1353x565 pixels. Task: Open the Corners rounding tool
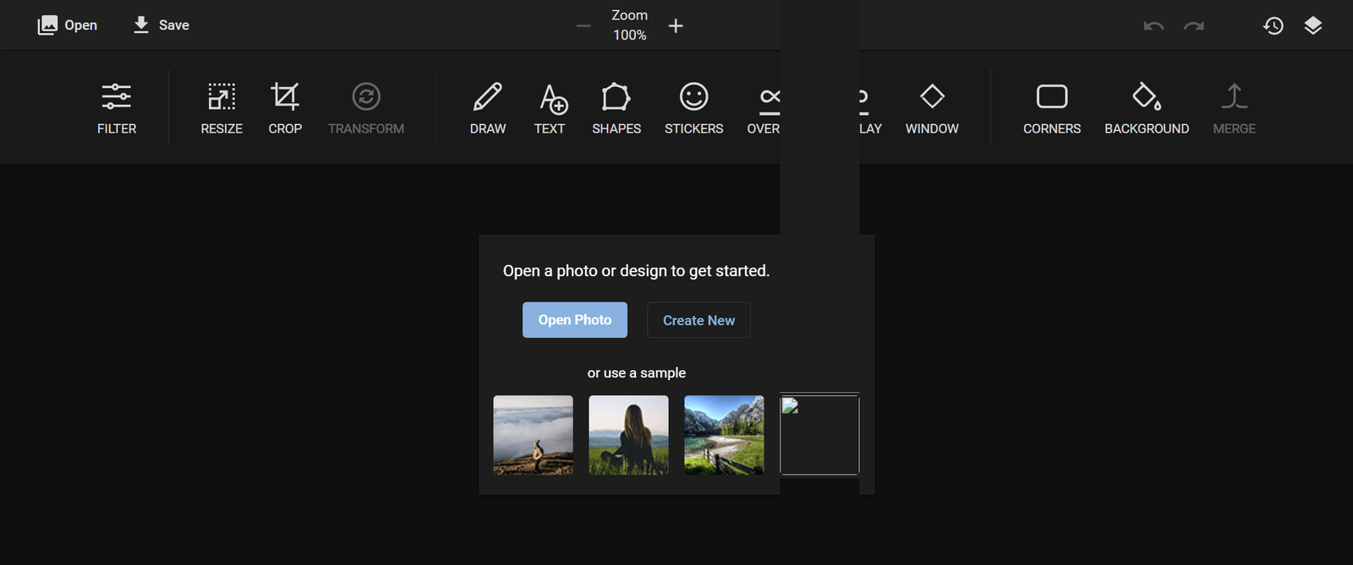(1052, 108)
